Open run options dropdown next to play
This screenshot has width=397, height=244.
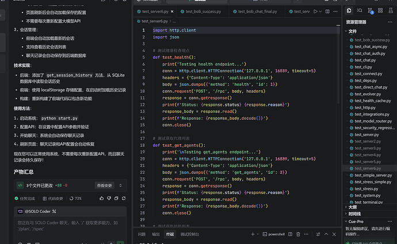pyautogui.click(x=320, y=12)
